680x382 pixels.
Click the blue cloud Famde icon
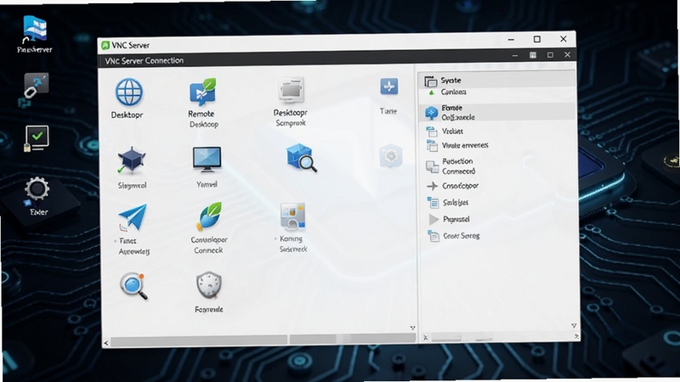click(x=431, y=113)
